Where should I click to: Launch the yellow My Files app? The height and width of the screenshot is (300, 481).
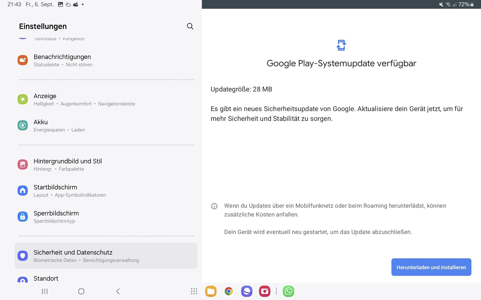(x=211, y=291)
